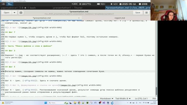
Task: Open the Markdown language selector
Action: [107, 99]
